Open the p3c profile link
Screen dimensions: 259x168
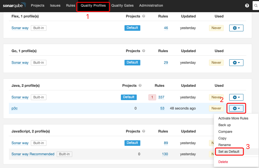[14, 108]
